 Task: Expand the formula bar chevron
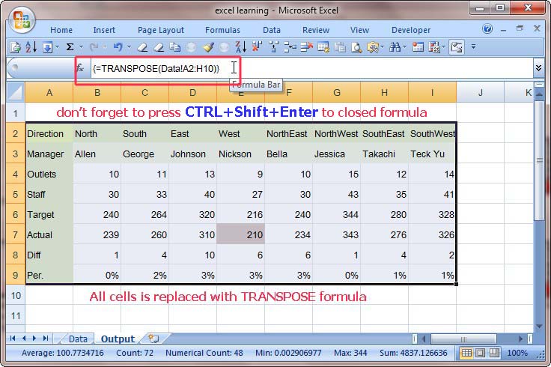tap(539, 67)
